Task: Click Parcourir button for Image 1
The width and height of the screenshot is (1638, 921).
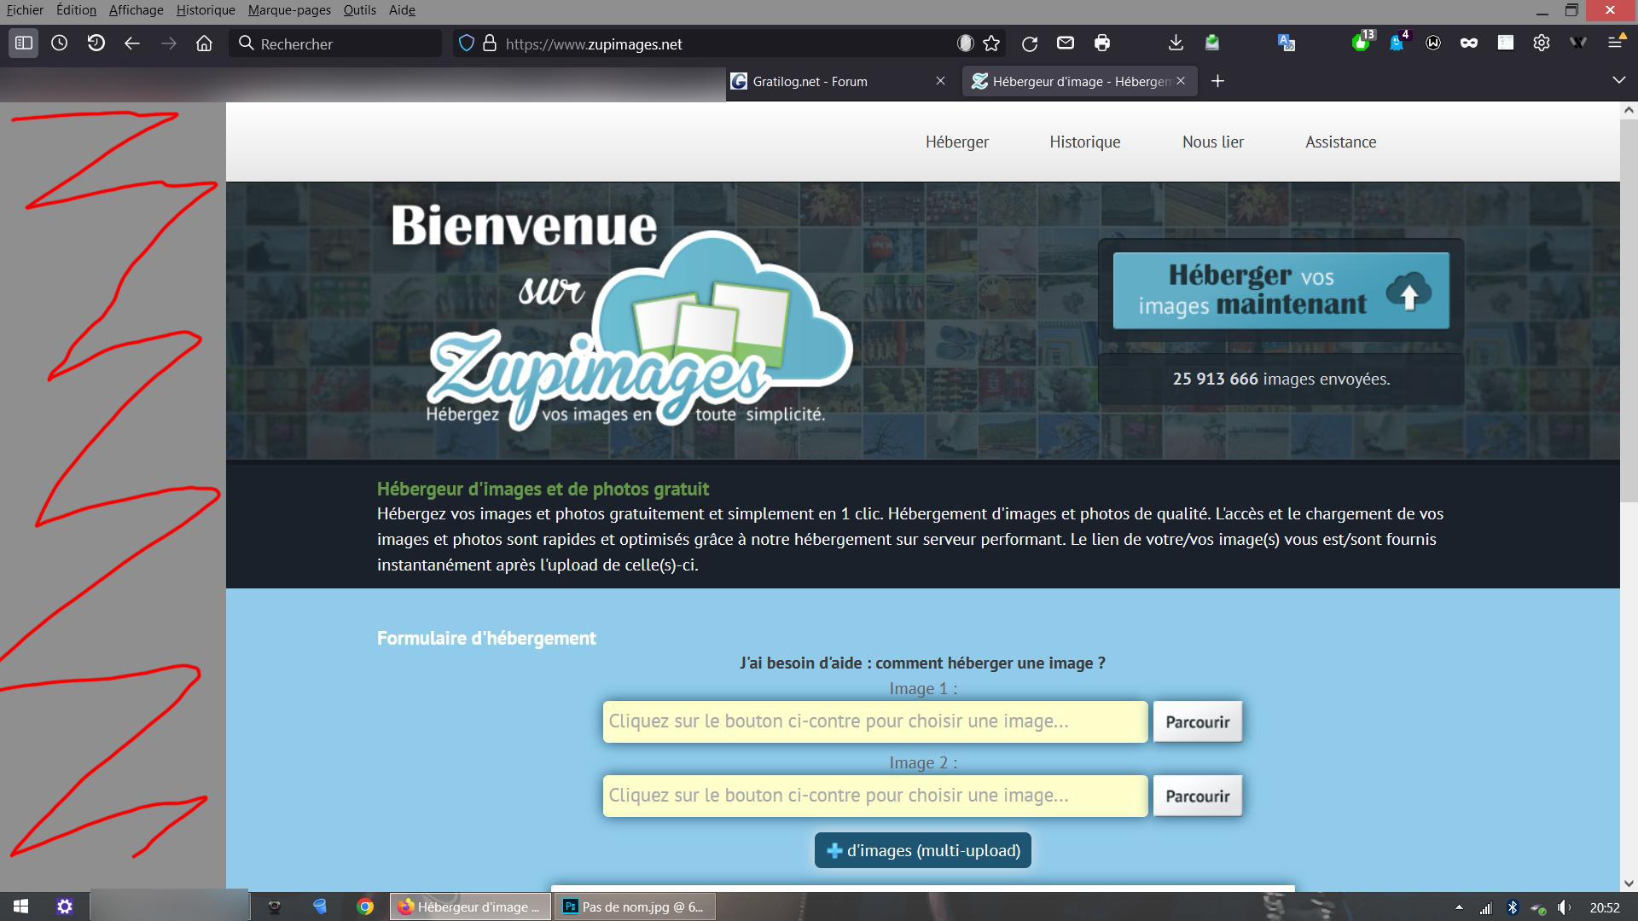Action: (1197, 722)
